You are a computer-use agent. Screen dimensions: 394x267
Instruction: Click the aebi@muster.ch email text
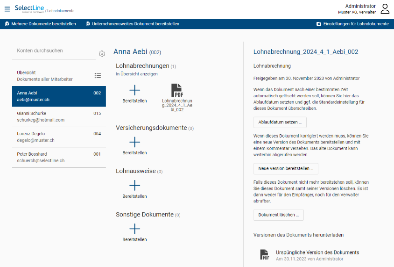[x=33, y=100]
